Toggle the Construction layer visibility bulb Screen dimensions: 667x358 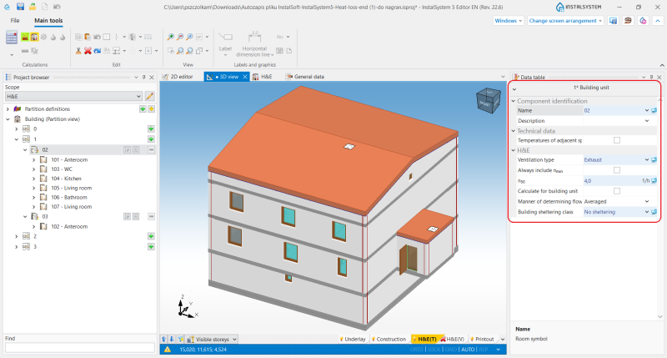(374, 340)
